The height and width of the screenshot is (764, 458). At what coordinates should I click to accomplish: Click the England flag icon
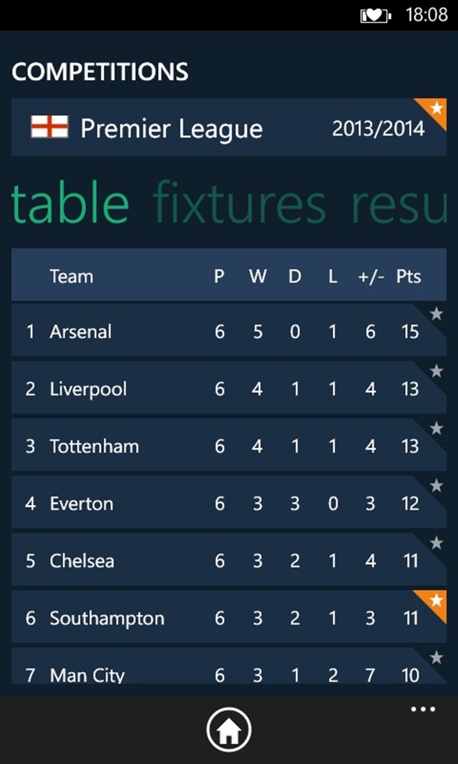point(49,127)
